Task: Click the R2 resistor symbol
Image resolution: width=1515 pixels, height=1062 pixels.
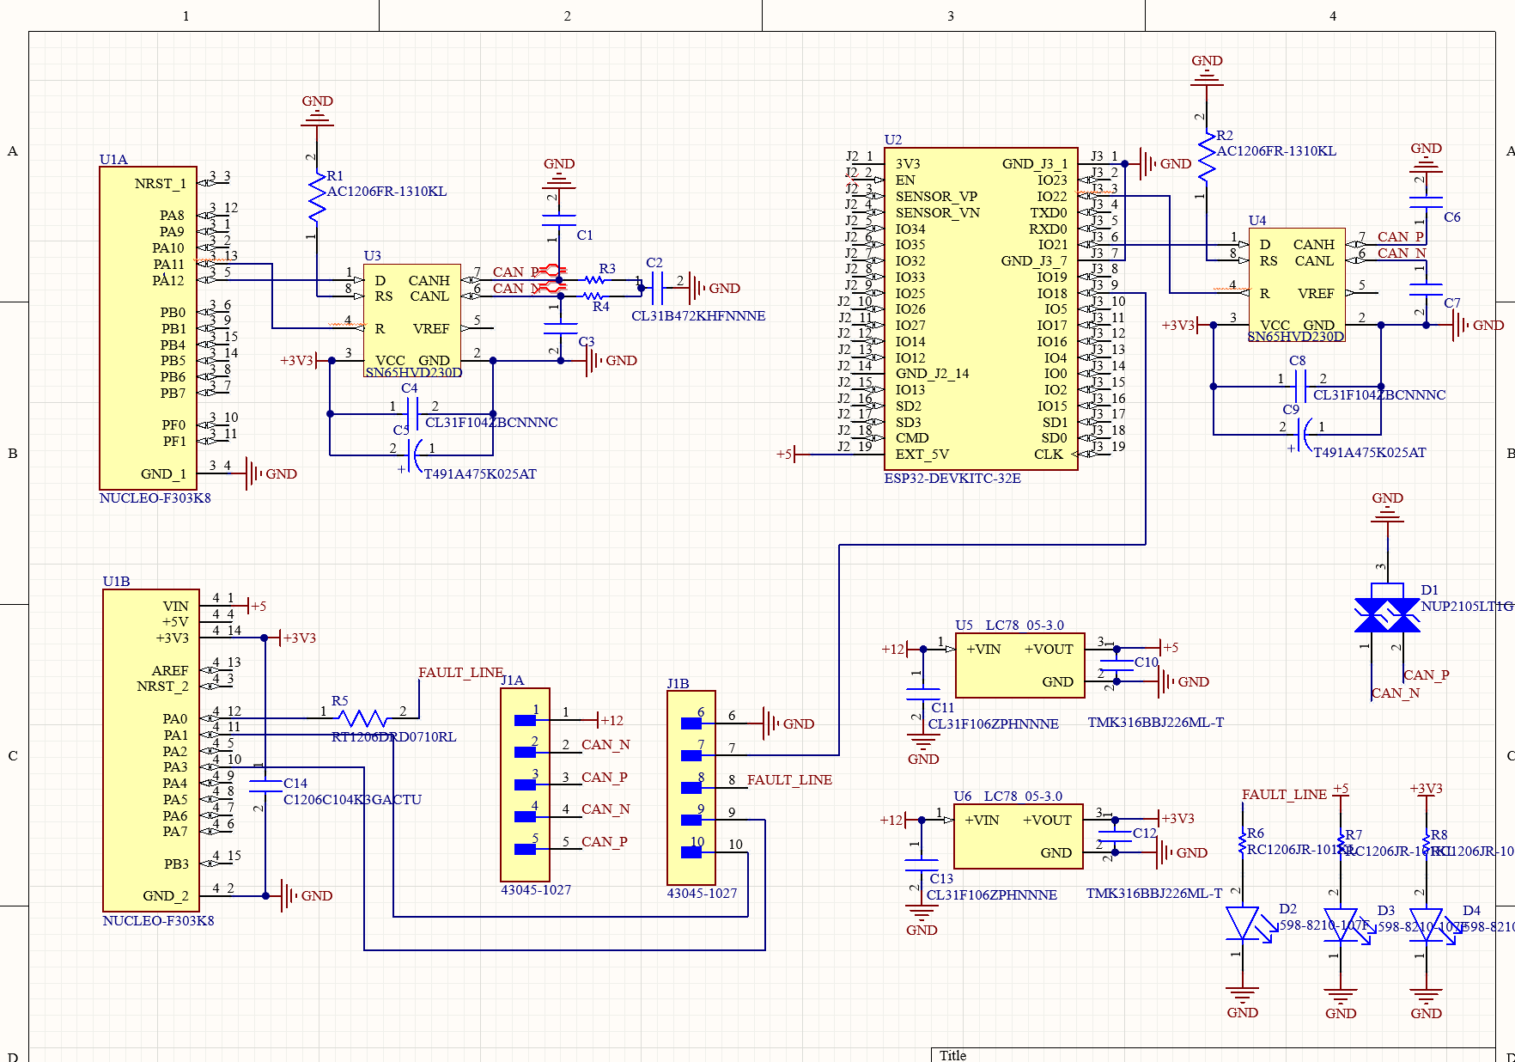Action: click(1207, 156)
